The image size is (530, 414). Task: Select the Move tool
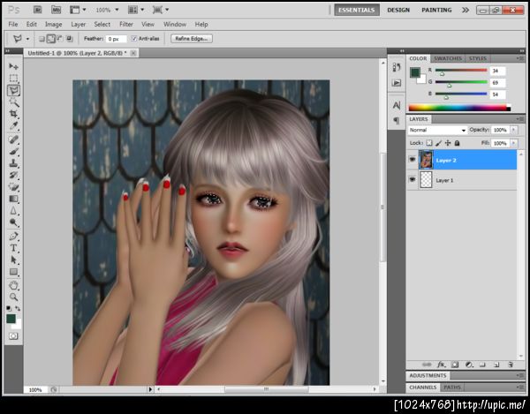pos(13,66)
